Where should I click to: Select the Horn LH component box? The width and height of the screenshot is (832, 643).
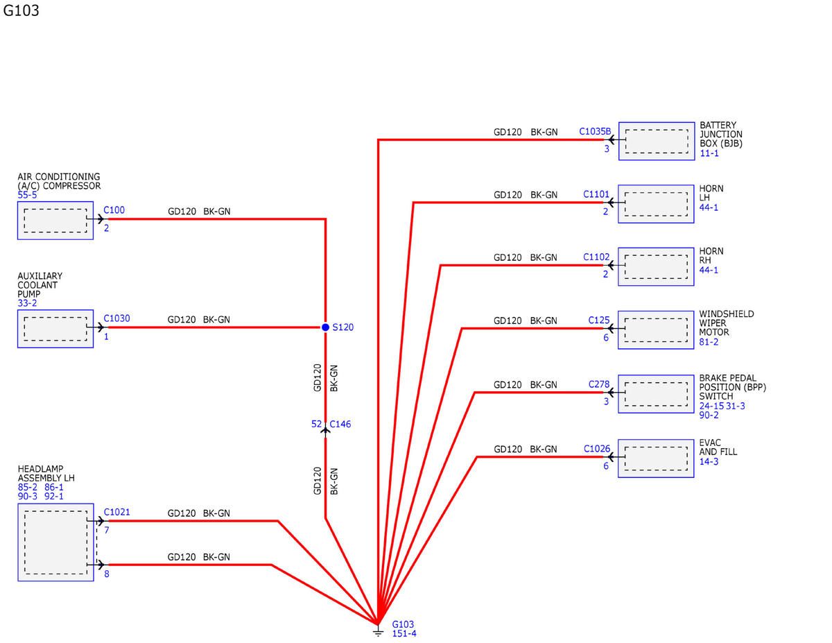tap(656, 204)
